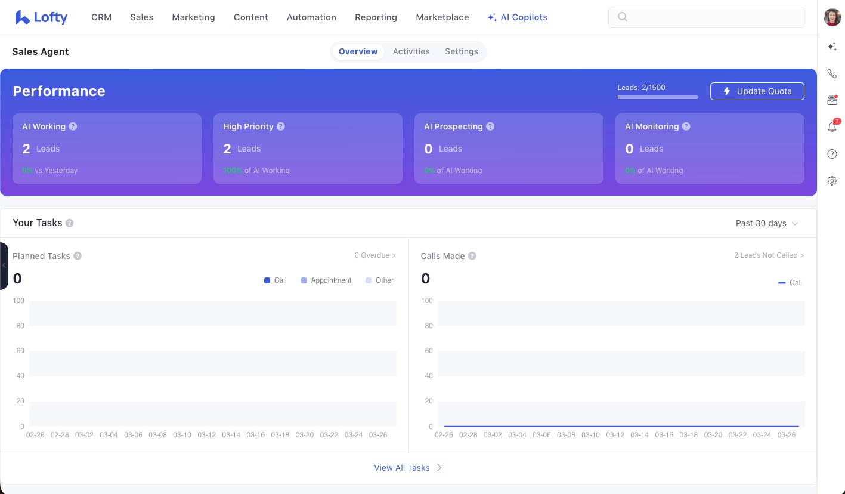Toggle the Other legend item

379,280
